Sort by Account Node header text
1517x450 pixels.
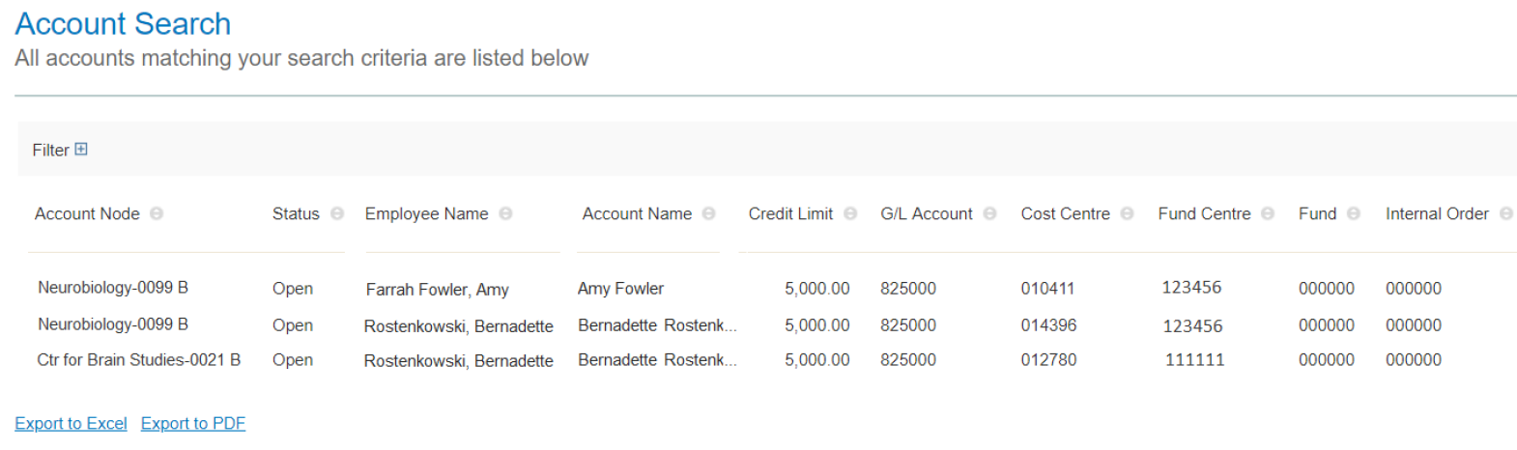tap(87, 213)
